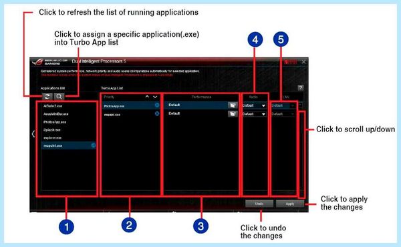Collapse side panel with left chevron arrow

[x=33, y=134]
